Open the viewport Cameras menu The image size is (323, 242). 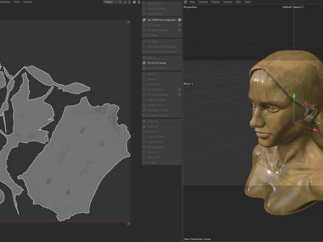(203, 2)
